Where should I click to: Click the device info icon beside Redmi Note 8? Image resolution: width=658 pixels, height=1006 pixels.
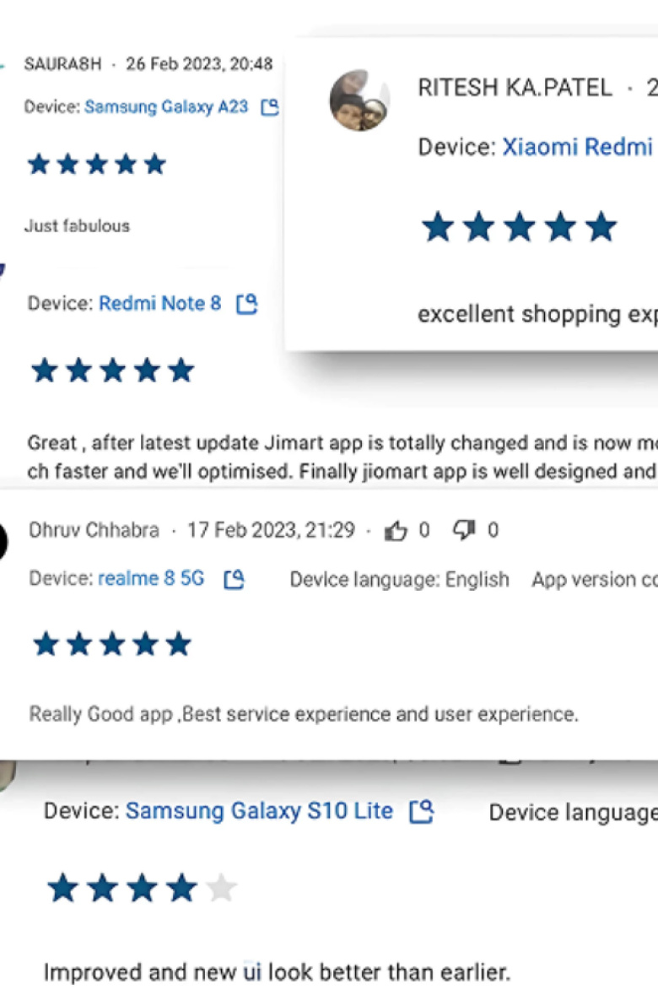click(x=246, y=304)
